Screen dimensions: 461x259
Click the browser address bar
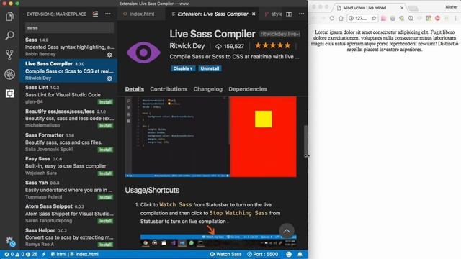pos(362,18)
